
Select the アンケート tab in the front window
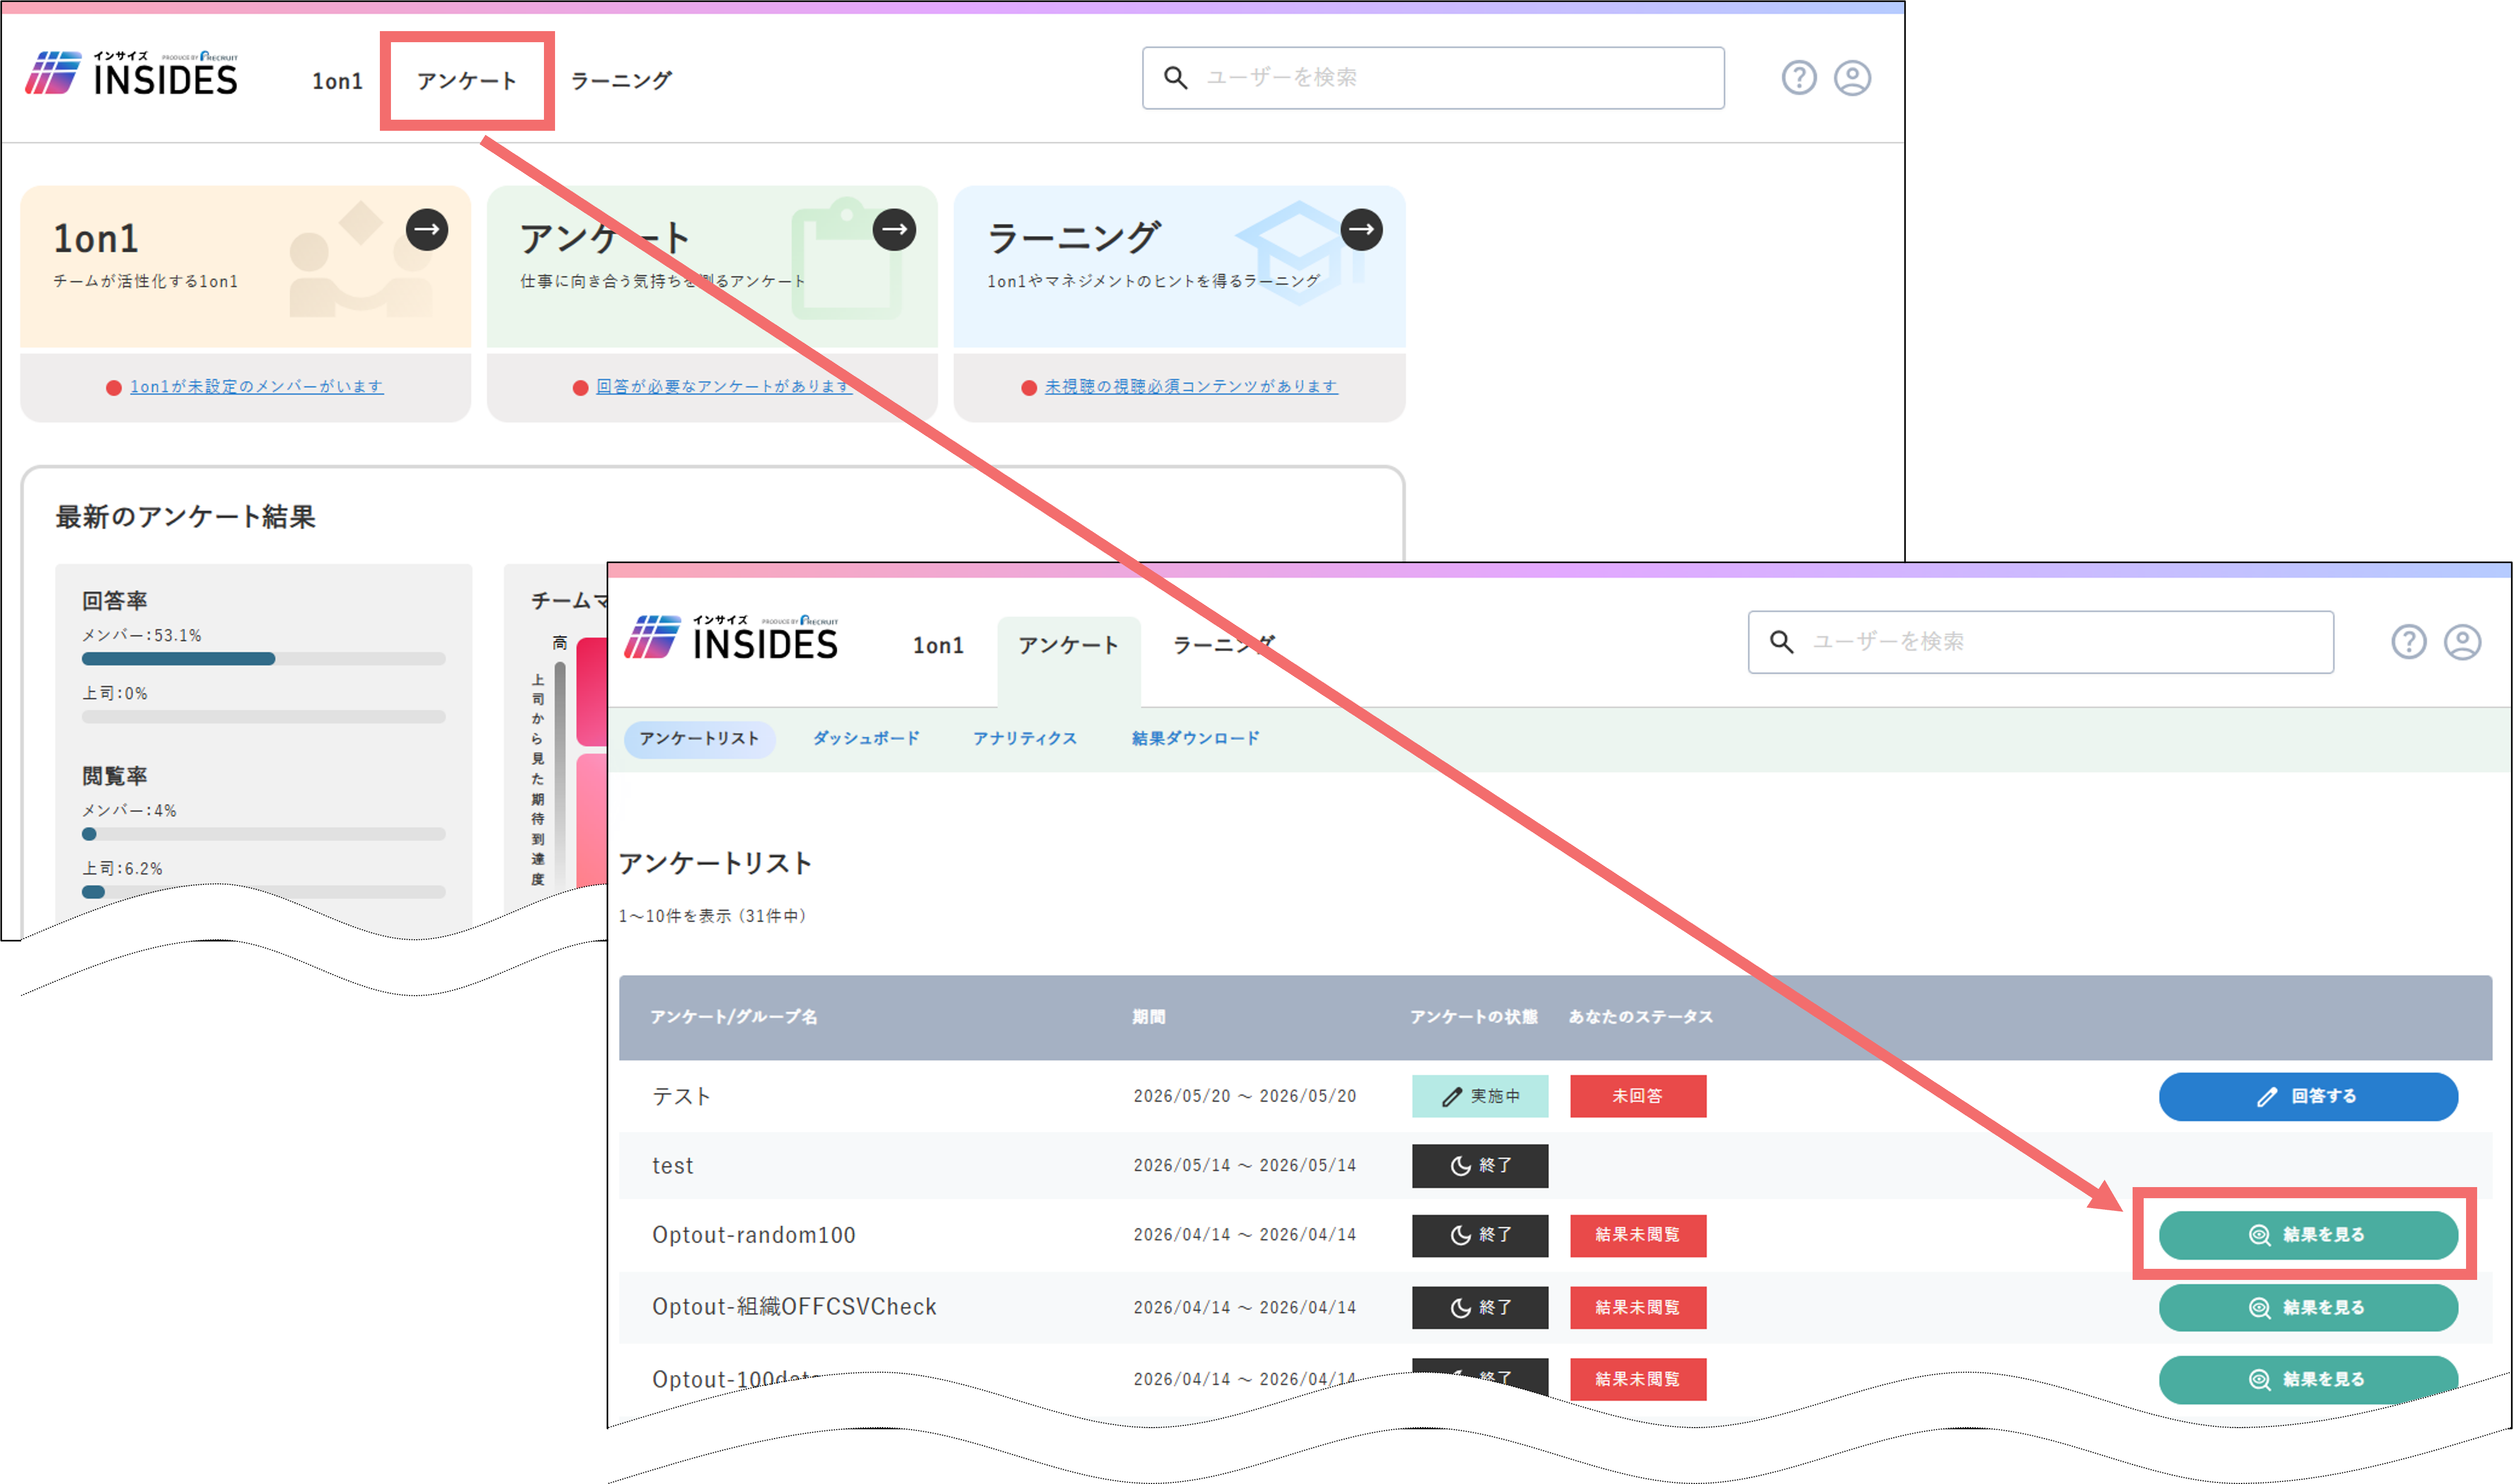pos(1068,645)
